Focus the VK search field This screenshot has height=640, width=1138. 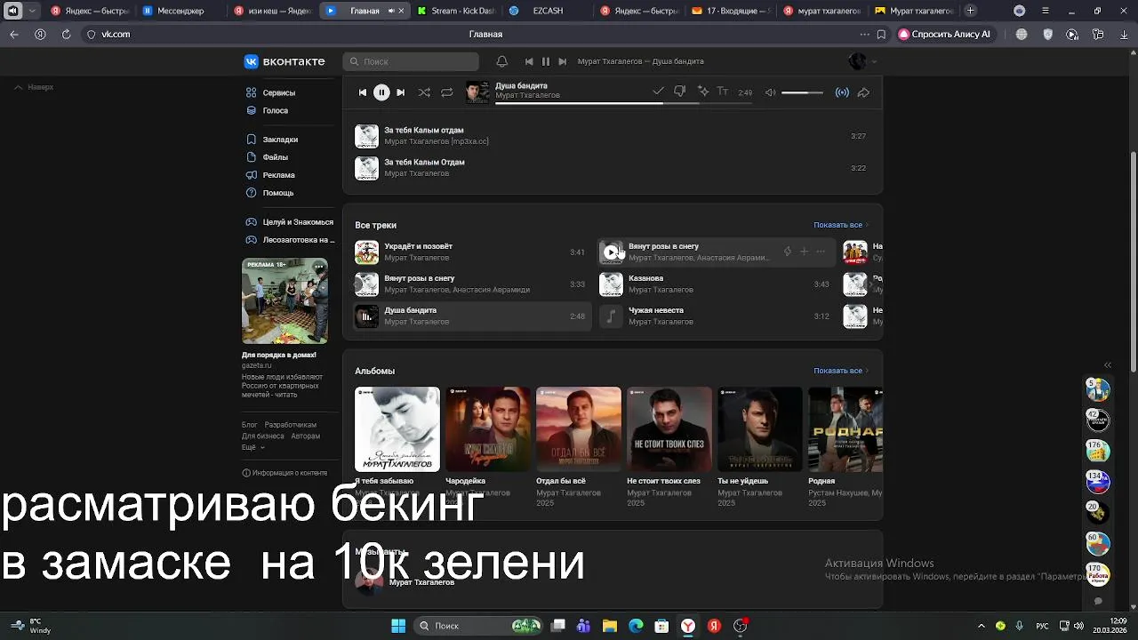411,61
